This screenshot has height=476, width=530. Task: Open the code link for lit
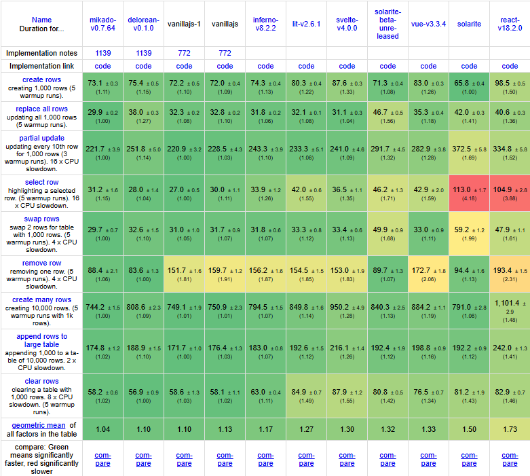(x=306, y=67)
